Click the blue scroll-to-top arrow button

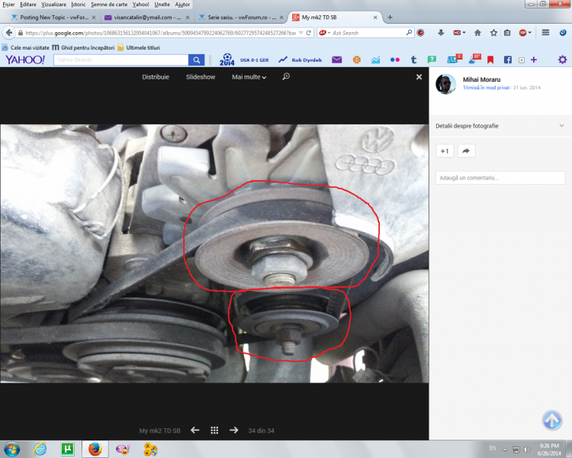(x=552, y=420)
